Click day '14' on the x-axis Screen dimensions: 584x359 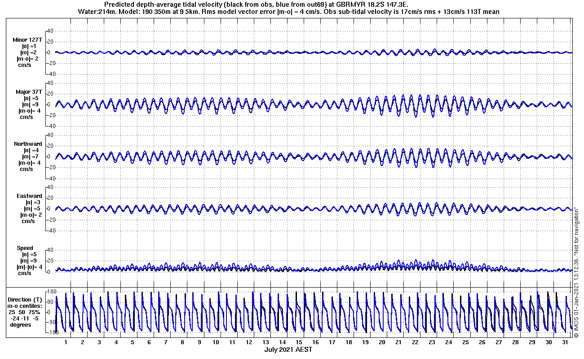click(x=282, y=342)
